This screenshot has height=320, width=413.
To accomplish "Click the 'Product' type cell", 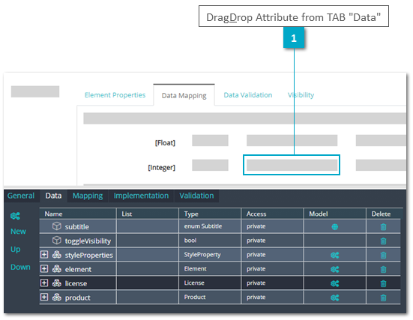I will 210,298.
